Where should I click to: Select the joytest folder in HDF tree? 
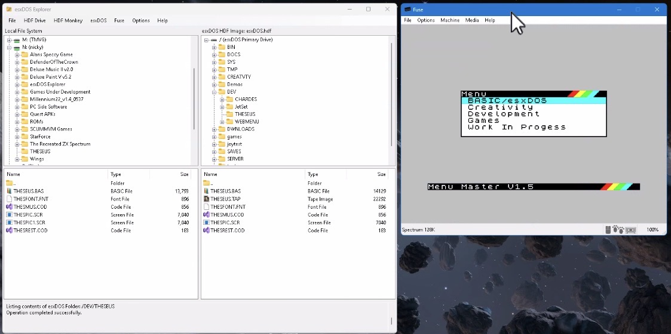[234, 144]
